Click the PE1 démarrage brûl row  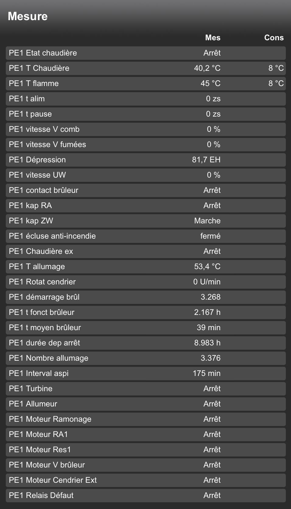coord(145,297)
